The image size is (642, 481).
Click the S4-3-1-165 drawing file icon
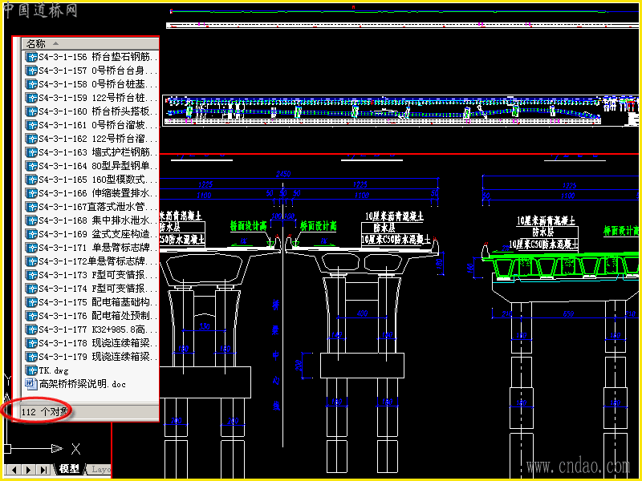31,180
